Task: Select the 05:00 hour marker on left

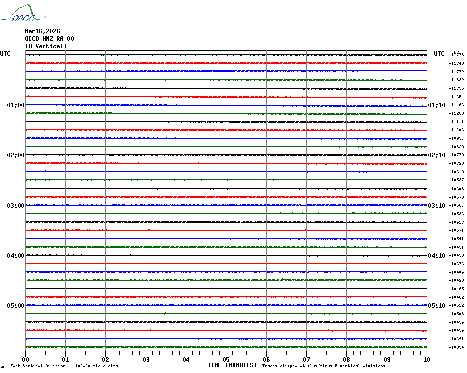Action: pyautogui.click(x=15, y=306)
